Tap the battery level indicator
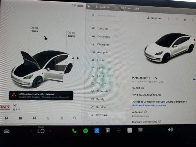Image resolution: width=196 pixels, height=147 pixels. (x=77, y=6)
